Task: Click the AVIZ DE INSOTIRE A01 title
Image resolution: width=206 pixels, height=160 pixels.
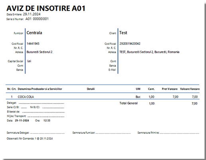Action: click(46, 8)
